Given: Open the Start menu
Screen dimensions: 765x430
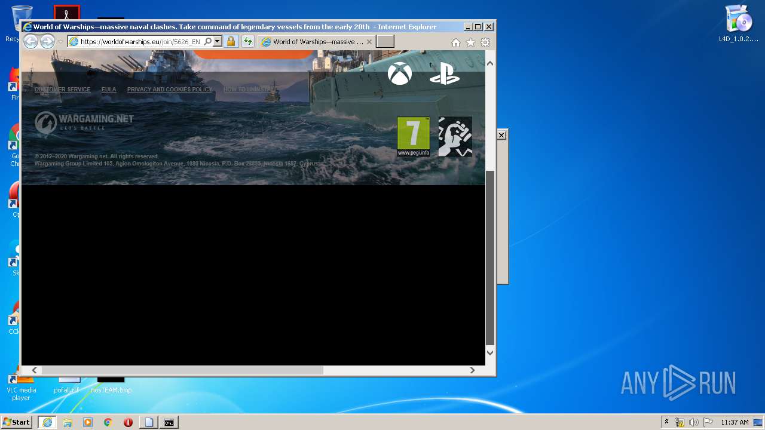Looking at the screenshot, I should click(x=17, y=422).
